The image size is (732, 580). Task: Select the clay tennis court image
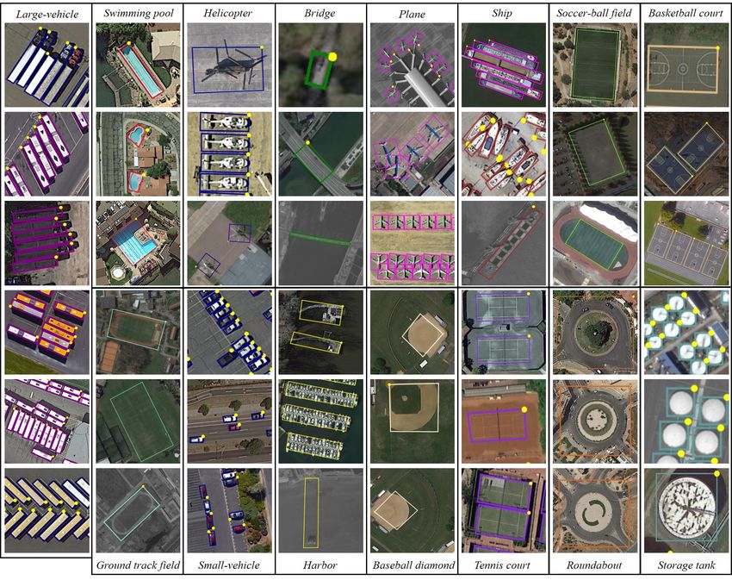click(x=504, y=421)
